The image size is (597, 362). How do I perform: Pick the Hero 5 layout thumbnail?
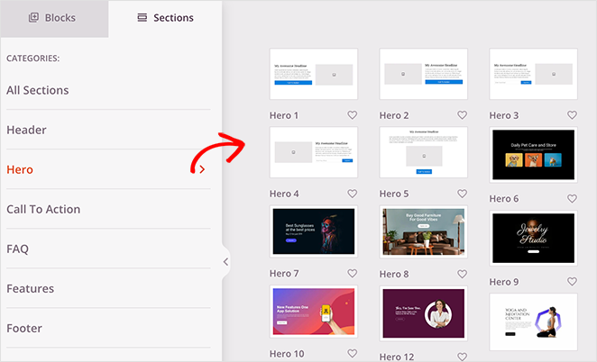click(x=423, y=152)
